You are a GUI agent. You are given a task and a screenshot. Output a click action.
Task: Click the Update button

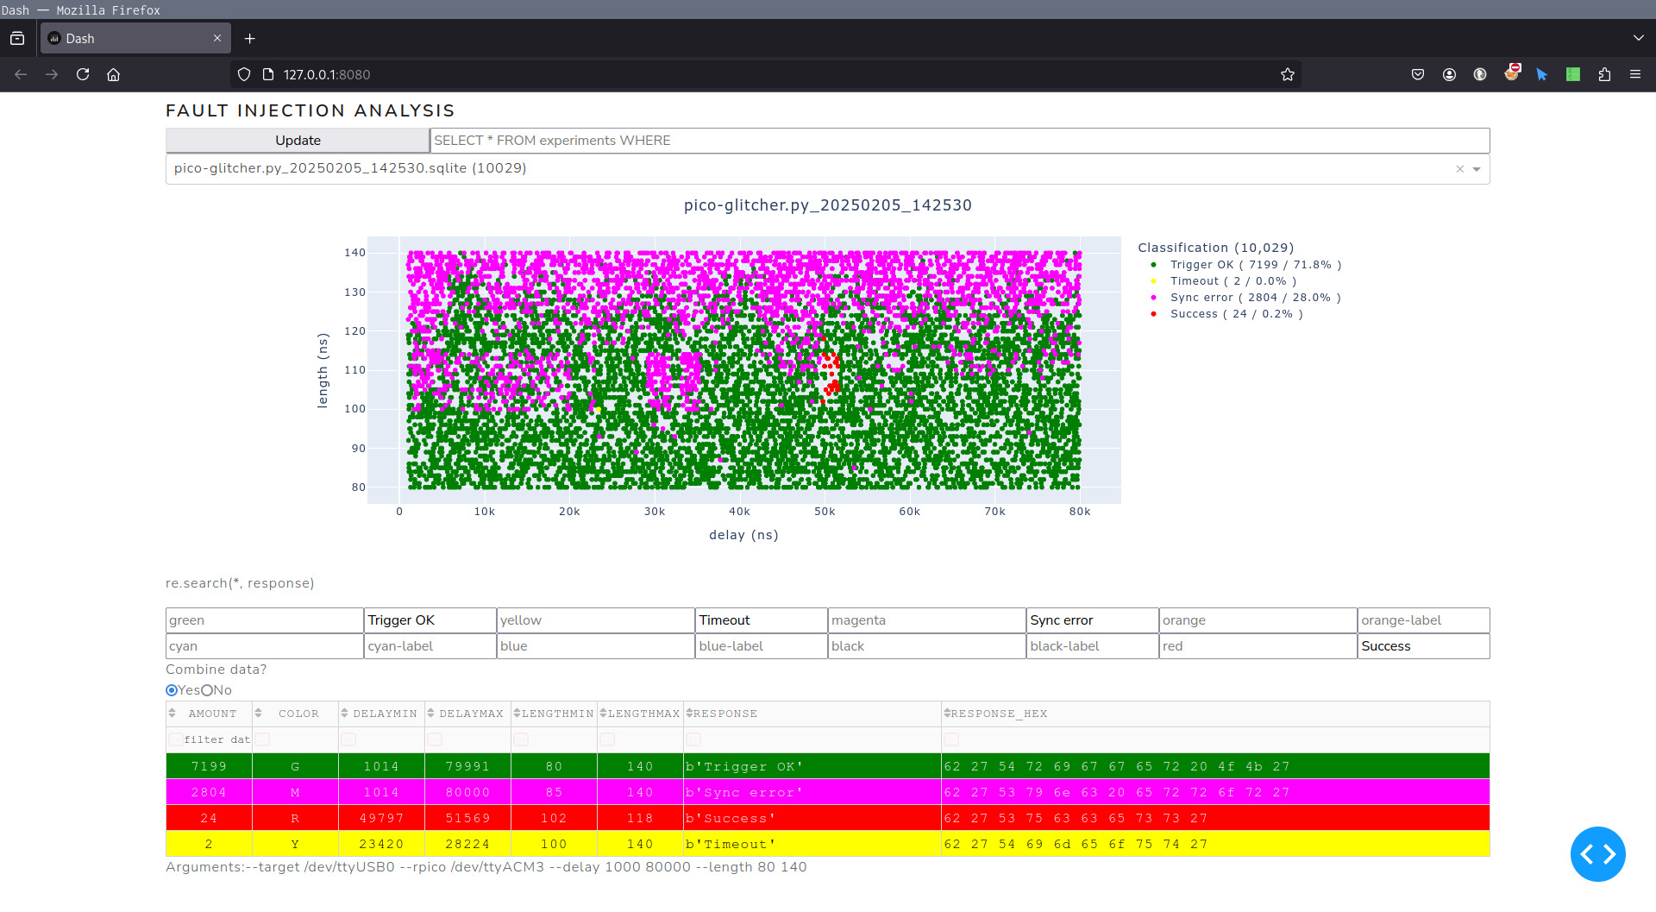(x=298, y=141)
